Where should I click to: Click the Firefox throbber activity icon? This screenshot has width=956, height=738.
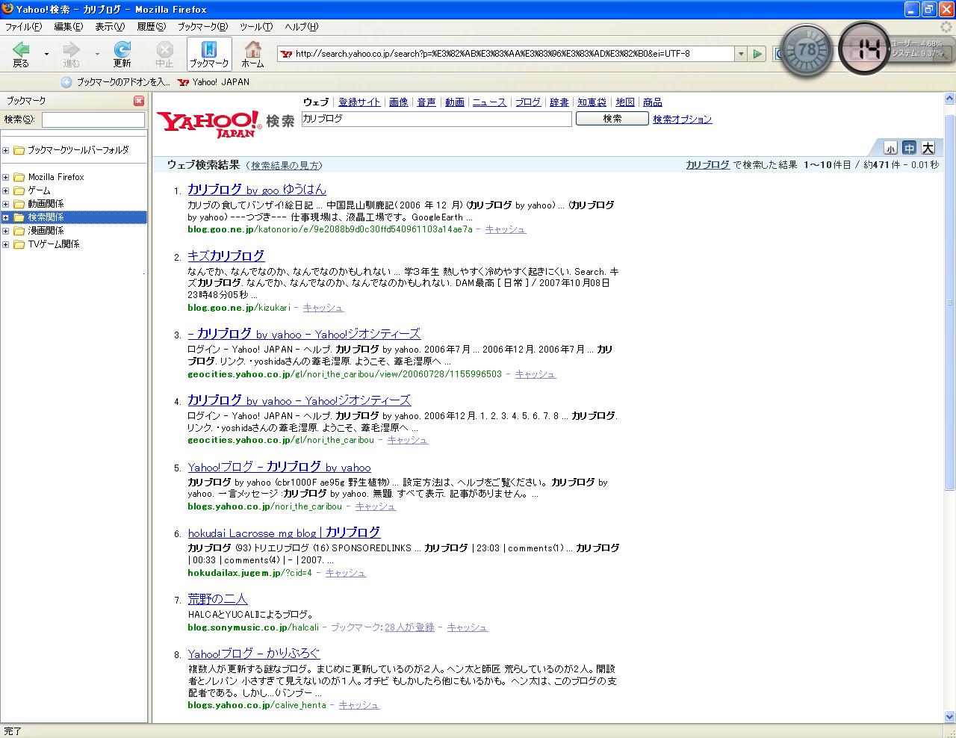click(x=946, y=26)
